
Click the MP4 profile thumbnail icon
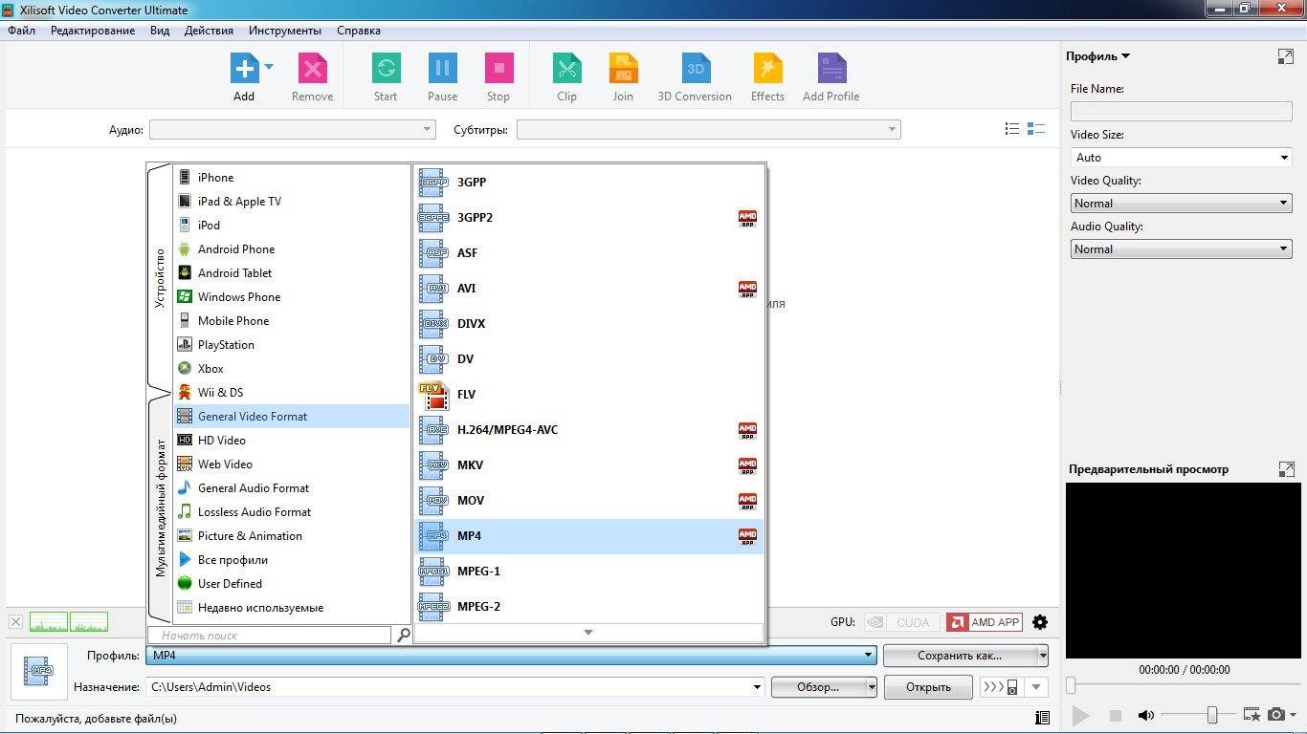click(39, 671)
